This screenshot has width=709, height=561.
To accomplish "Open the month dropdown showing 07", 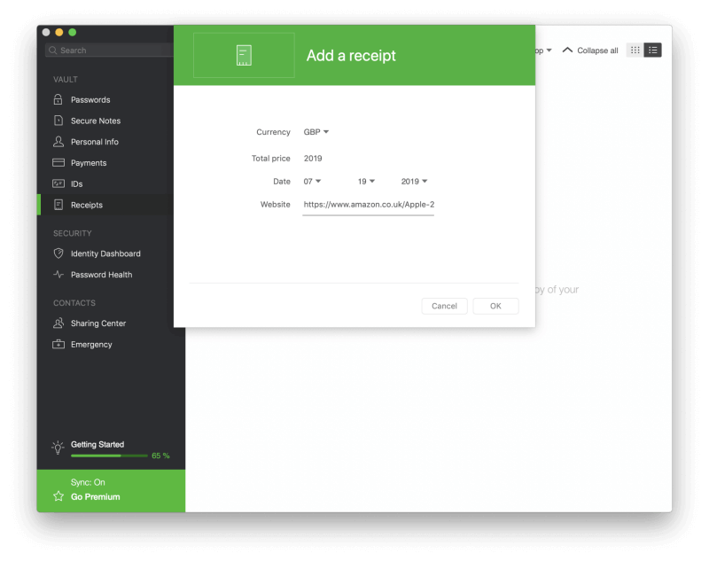I will tap(312, 182).
